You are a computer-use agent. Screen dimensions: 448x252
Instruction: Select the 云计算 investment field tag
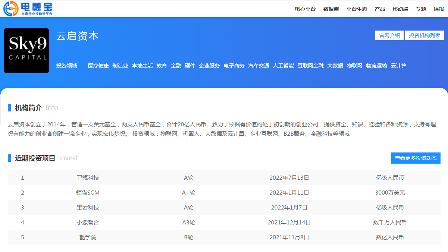[399, 65]
